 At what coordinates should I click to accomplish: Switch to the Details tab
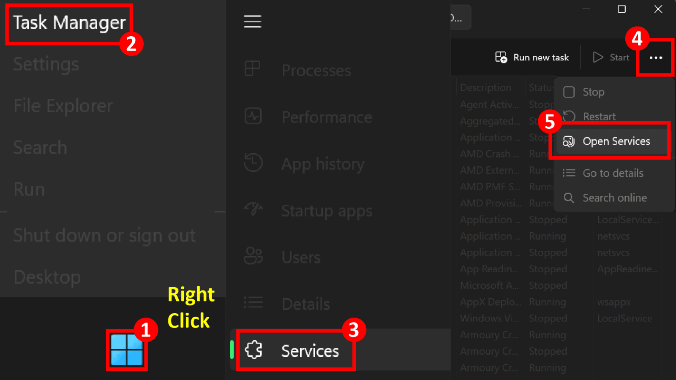click(x=305, y=304)
